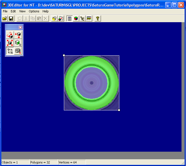Open the Edit menu
The height and width of the screenshot is (166, 186).
[13, 11]
